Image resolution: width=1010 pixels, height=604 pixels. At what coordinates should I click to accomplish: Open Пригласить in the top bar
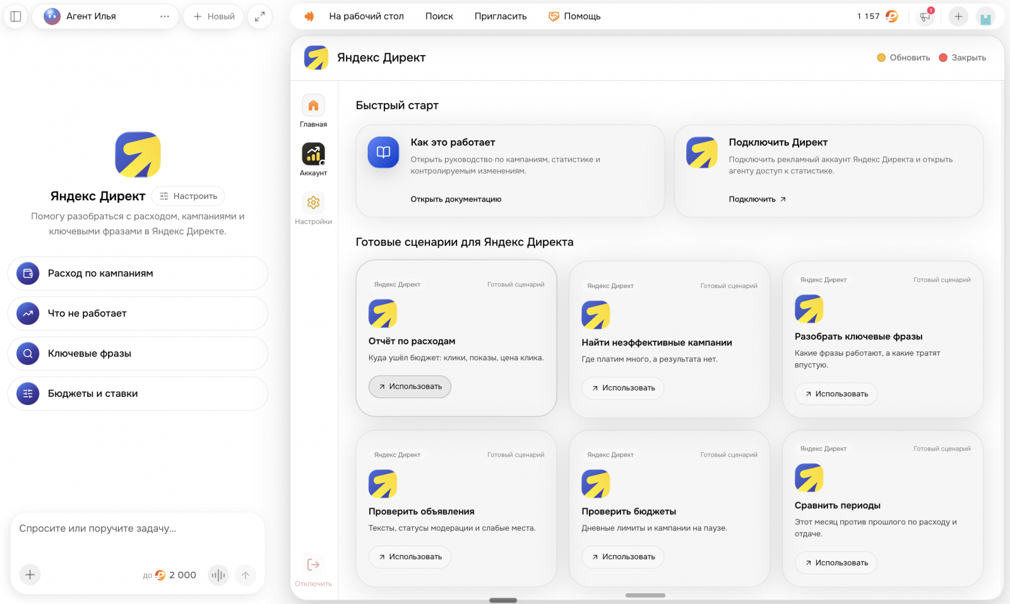click(x=501, y=16)
